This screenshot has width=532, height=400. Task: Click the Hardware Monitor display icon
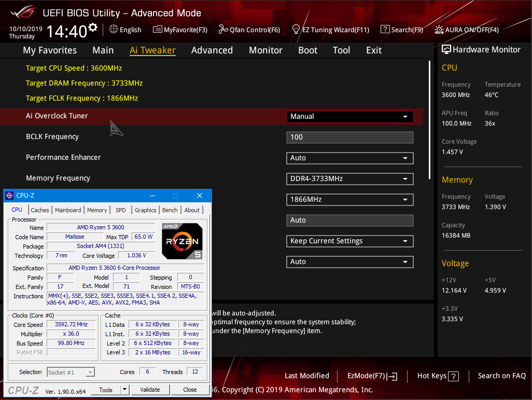click(446, 50)
